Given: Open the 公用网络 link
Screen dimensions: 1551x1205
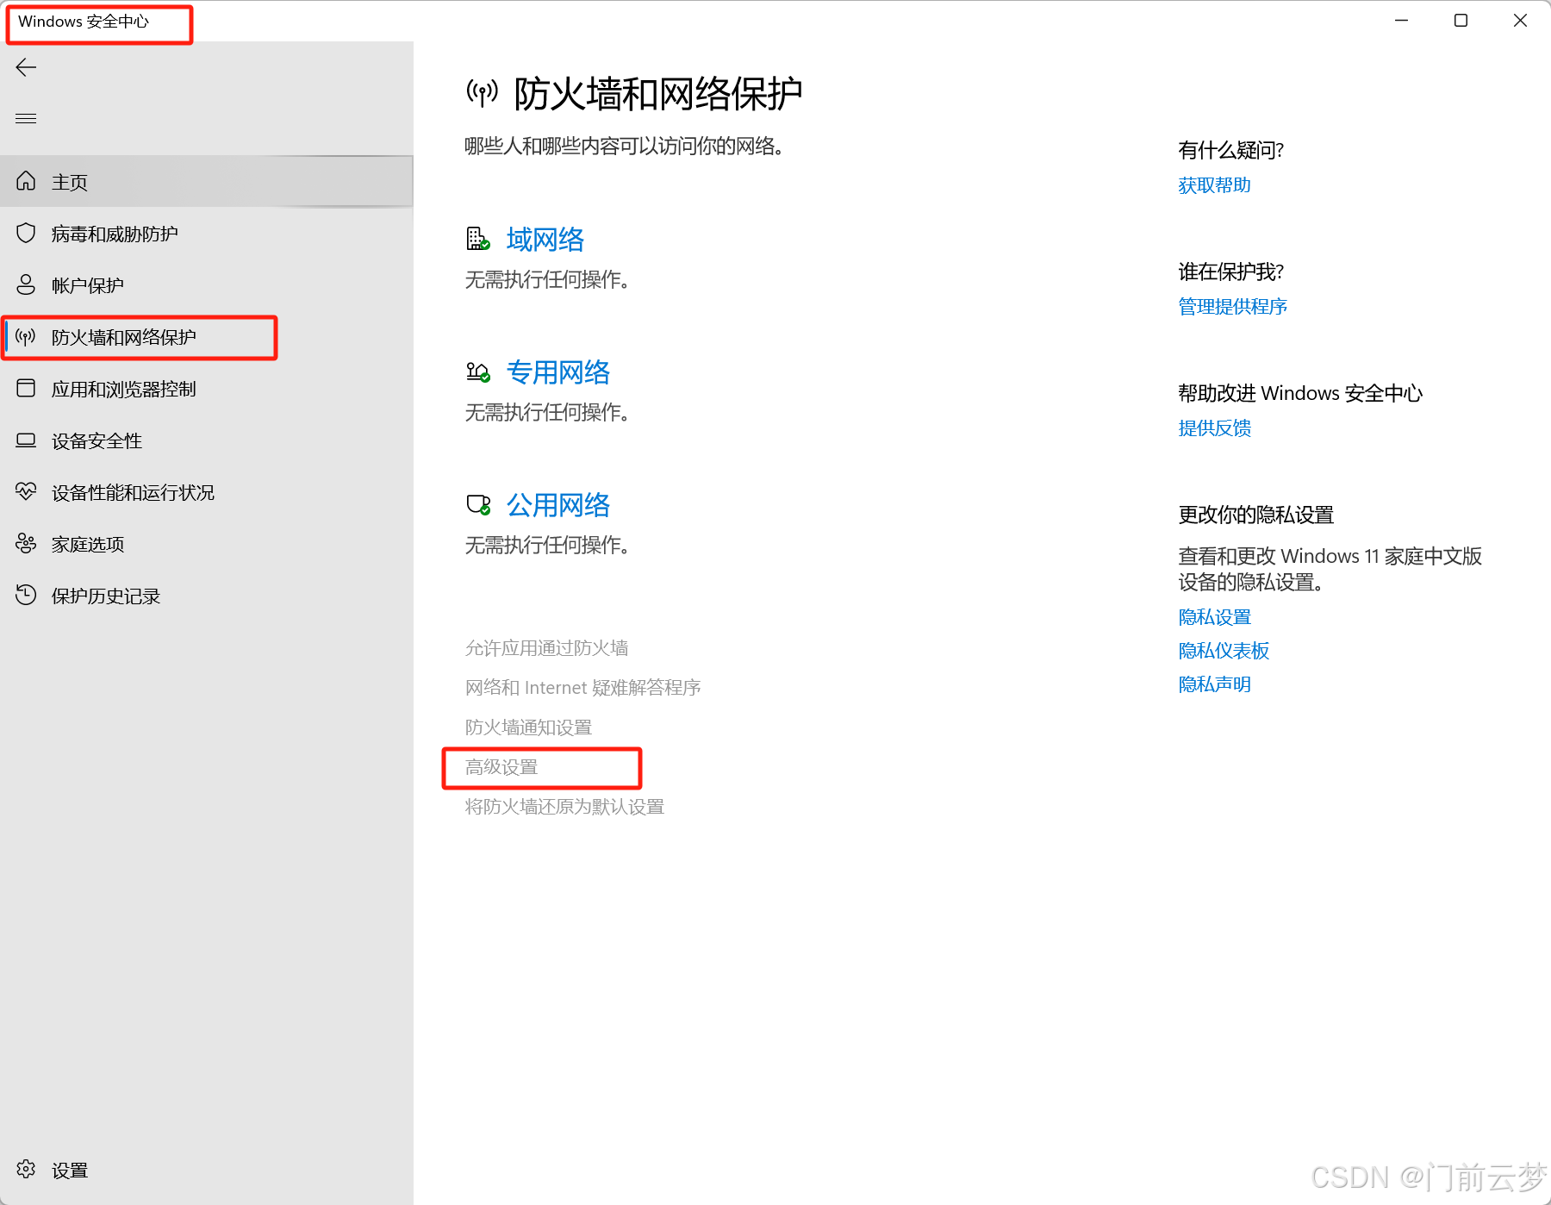Looking at the screenshot, I should pyautogui.click(x=557, y=505).
